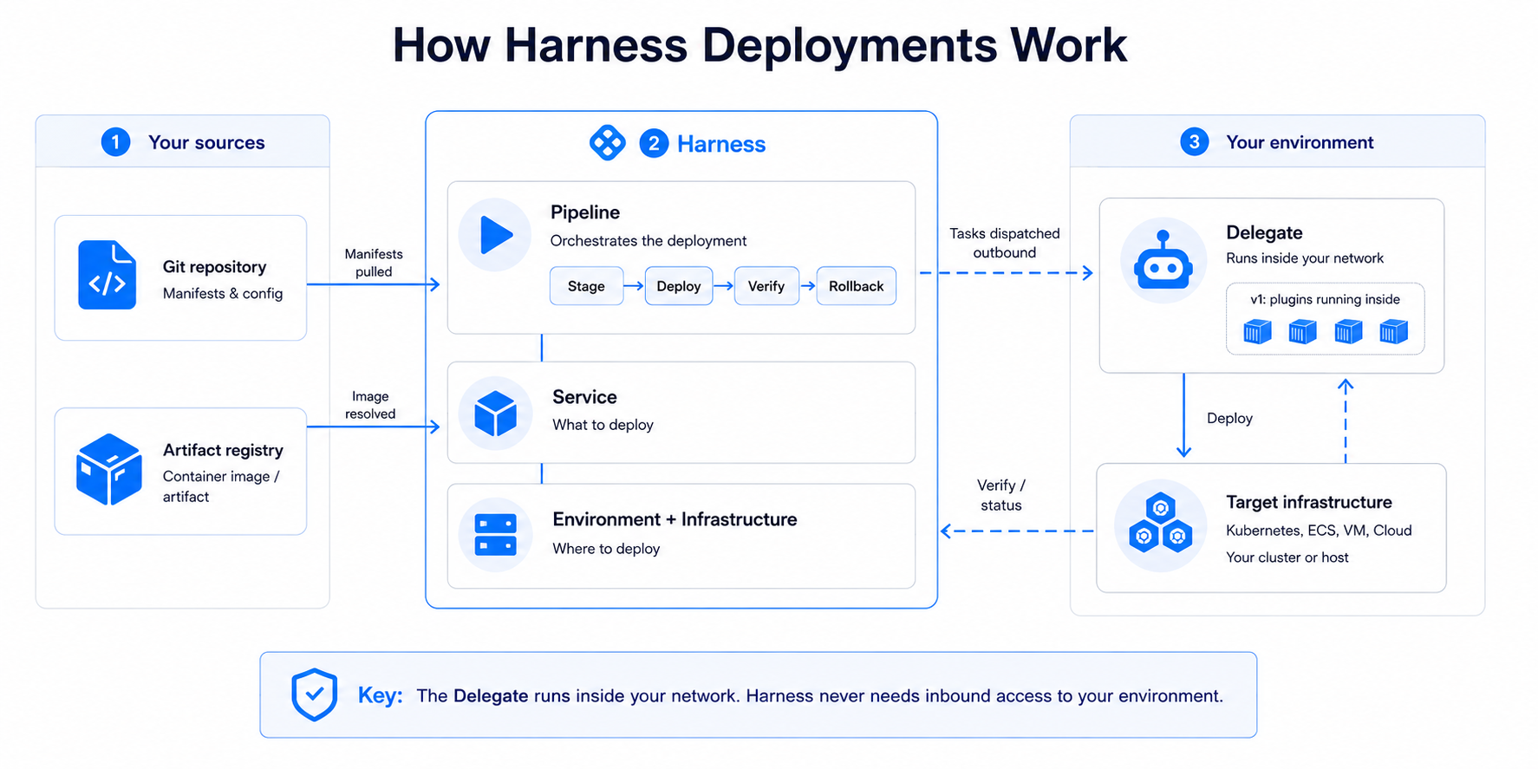
Task: Click 'What to deploy' text
Action: click(603, 425)
